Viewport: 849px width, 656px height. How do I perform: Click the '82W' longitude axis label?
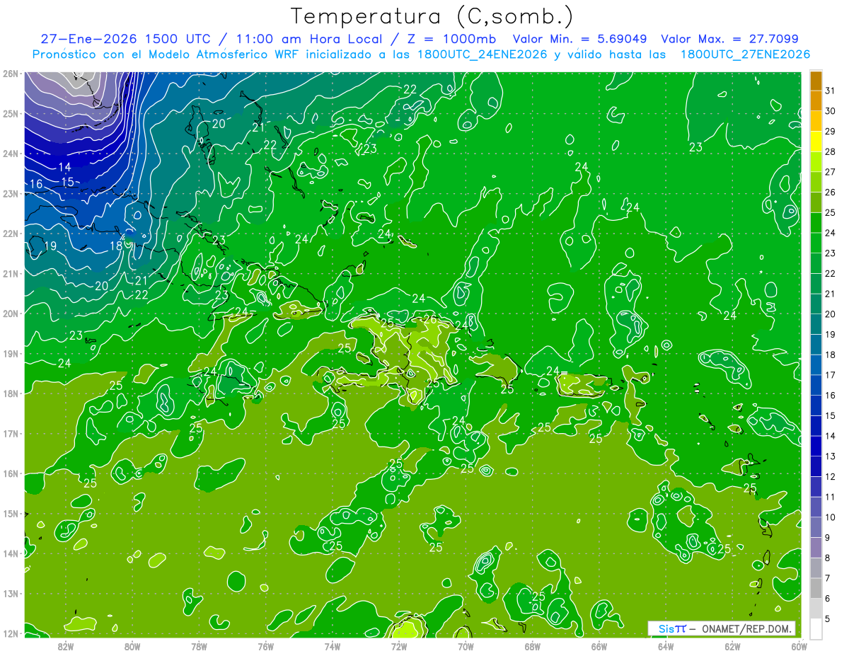coord(66,646)
